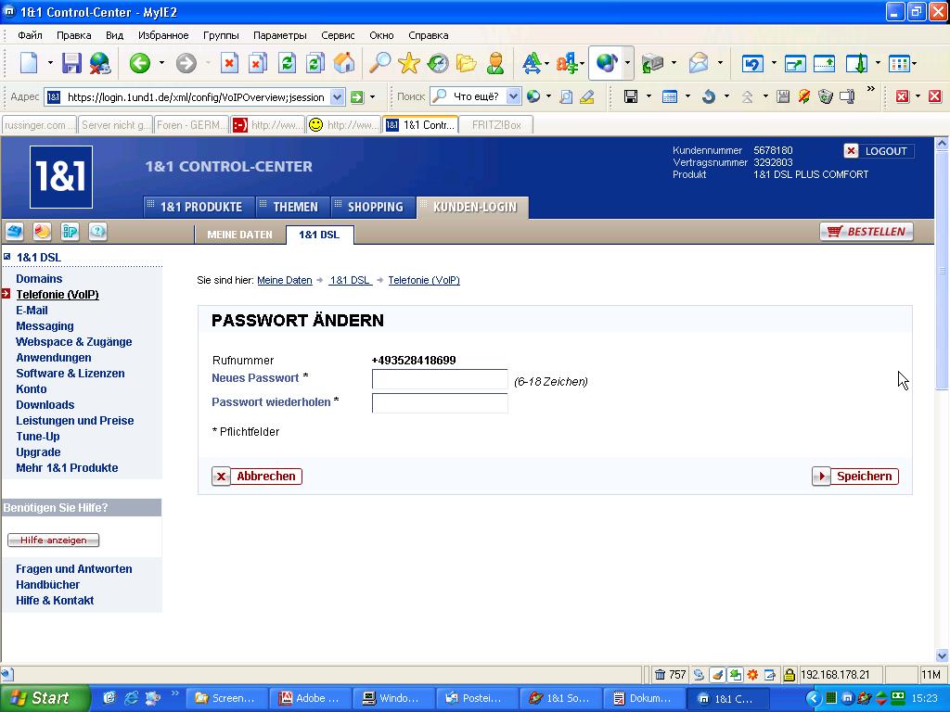Click the 1&1 logo

[60, 177]
